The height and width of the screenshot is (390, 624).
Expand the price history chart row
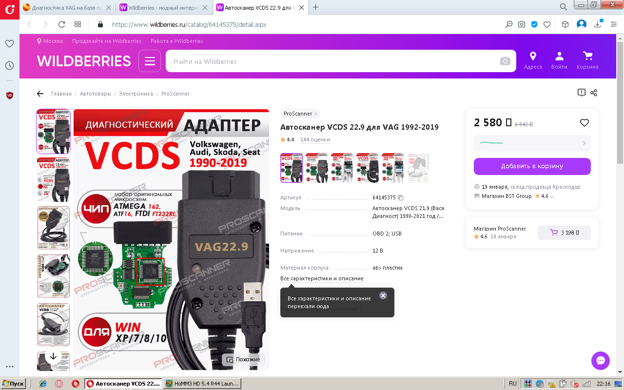point(532,143)
